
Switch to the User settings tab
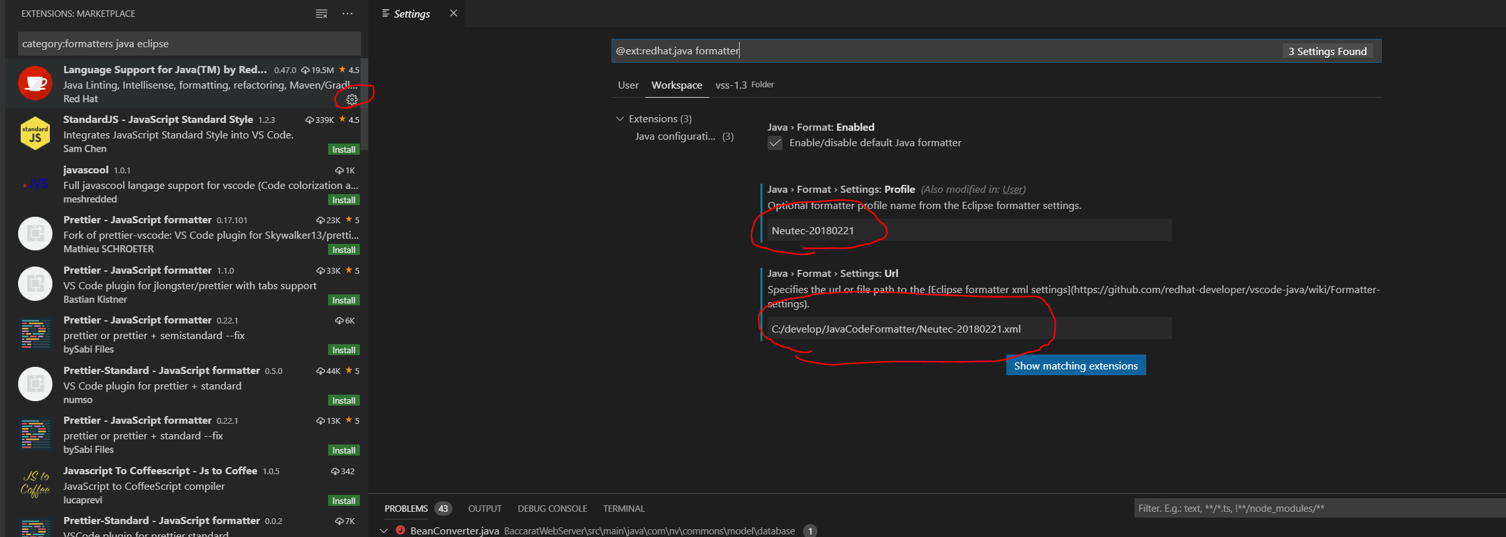pyautogui.click(x=628, y=85)
